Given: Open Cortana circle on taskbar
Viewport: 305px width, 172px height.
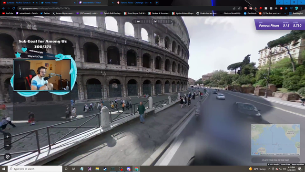Looking at the screenshot, I should pyautogui.click(x=66, y=169).
